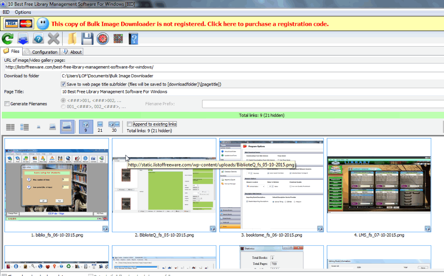This screenshot has height=276, width=444.
Task: Click corner link icon on booktome thumbnail
Action: tap(320, 229)
